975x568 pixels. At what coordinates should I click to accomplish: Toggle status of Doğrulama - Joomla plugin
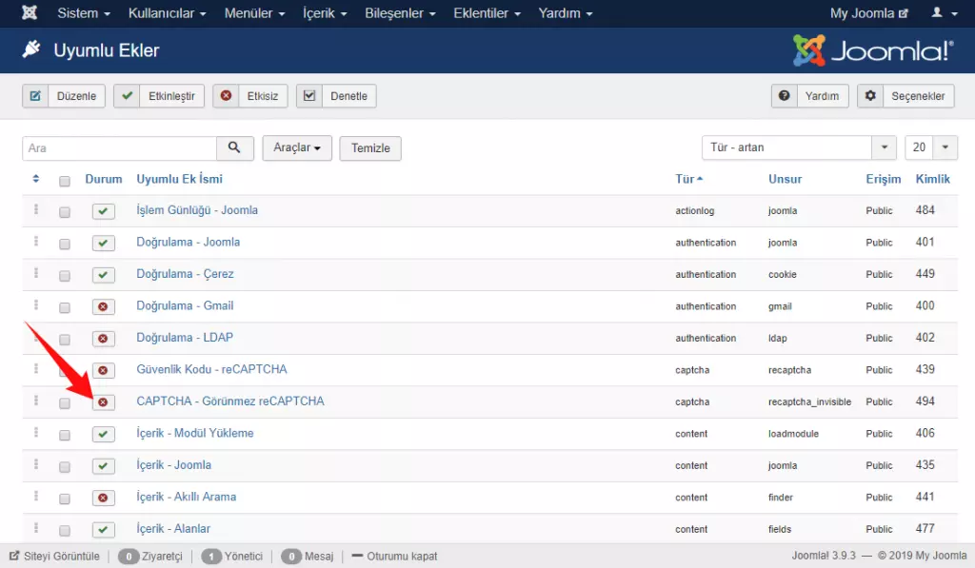103,243
